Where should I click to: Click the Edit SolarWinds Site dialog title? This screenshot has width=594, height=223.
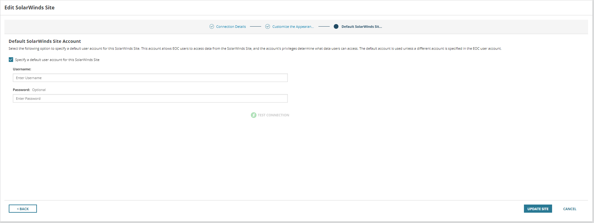click(29, 8)
